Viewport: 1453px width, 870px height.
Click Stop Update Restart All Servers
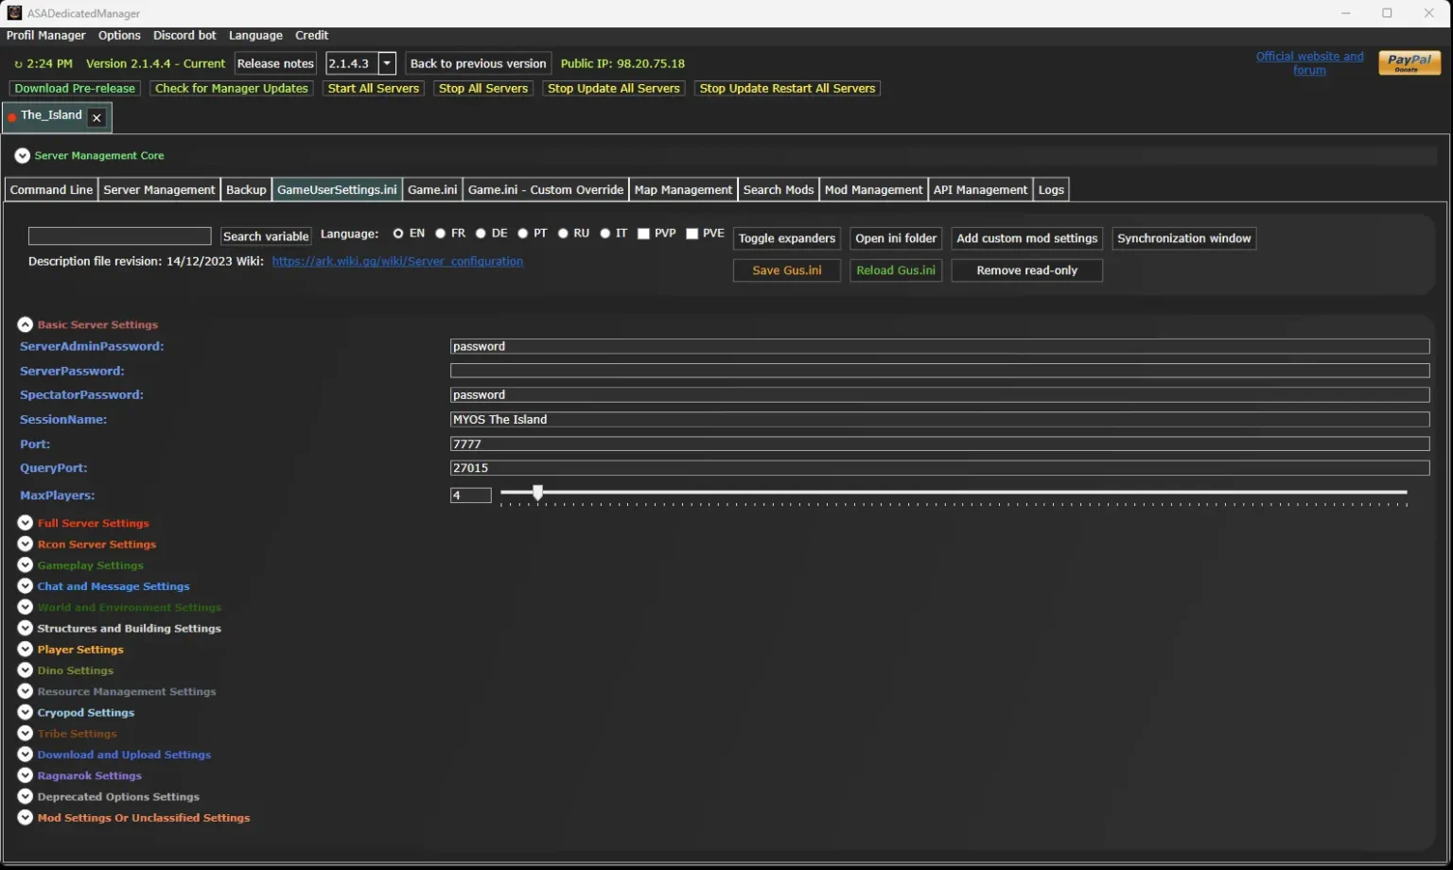point(787,89)
